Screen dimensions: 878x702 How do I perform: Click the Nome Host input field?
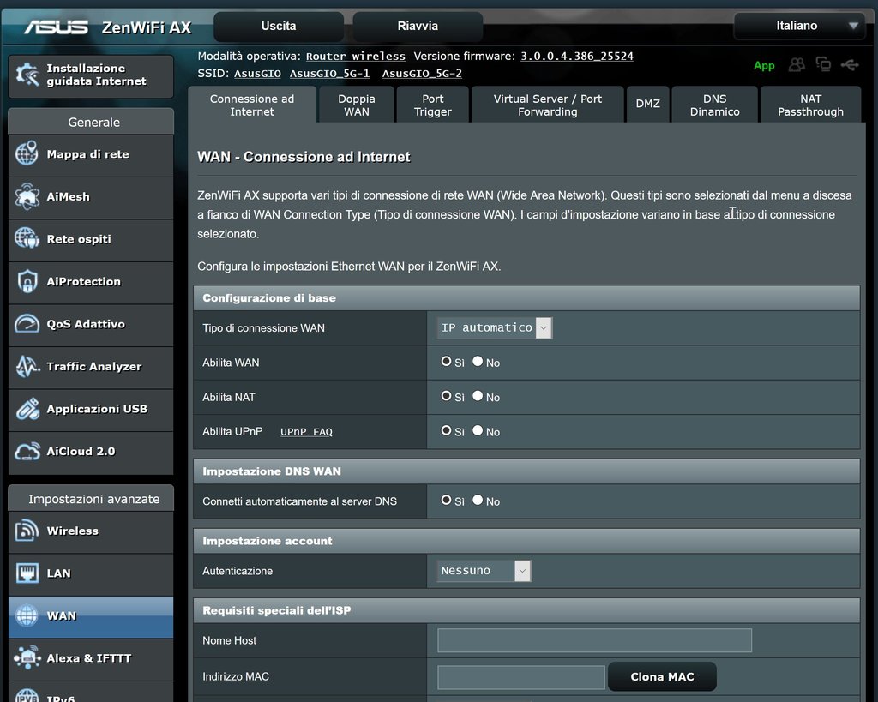594,640
